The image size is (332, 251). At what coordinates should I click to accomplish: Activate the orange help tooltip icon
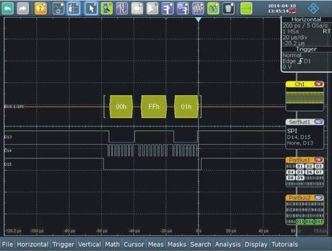click(x=40, y=8)
